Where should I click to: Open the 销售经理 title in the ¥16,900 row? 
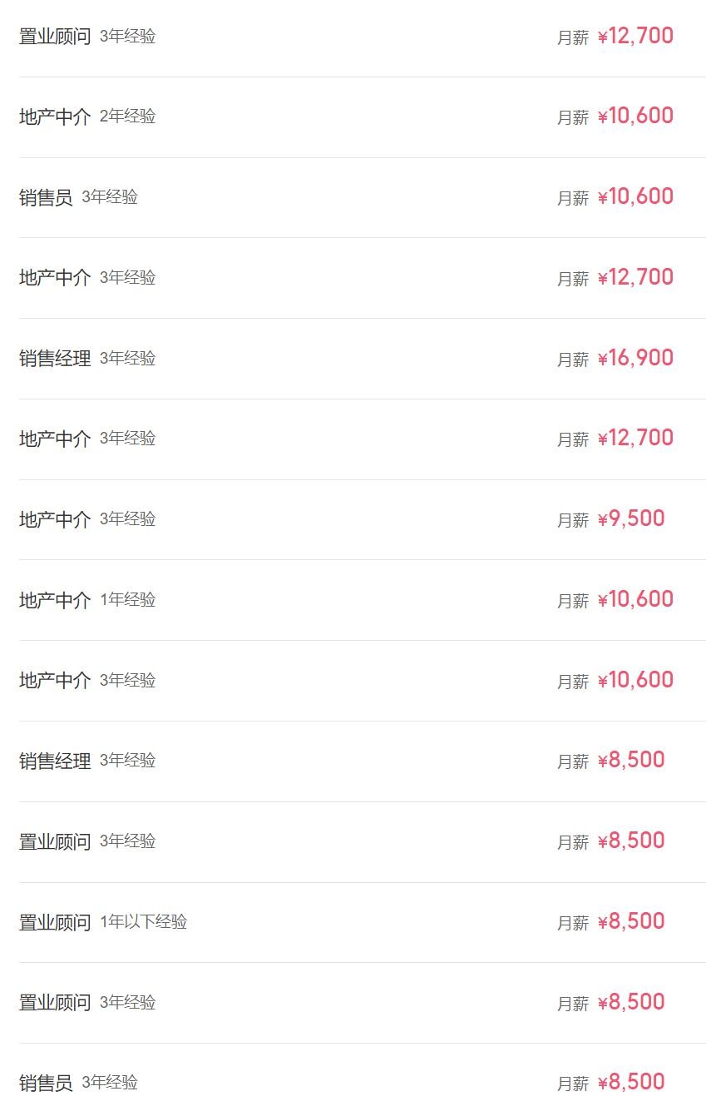click(55, 359)
